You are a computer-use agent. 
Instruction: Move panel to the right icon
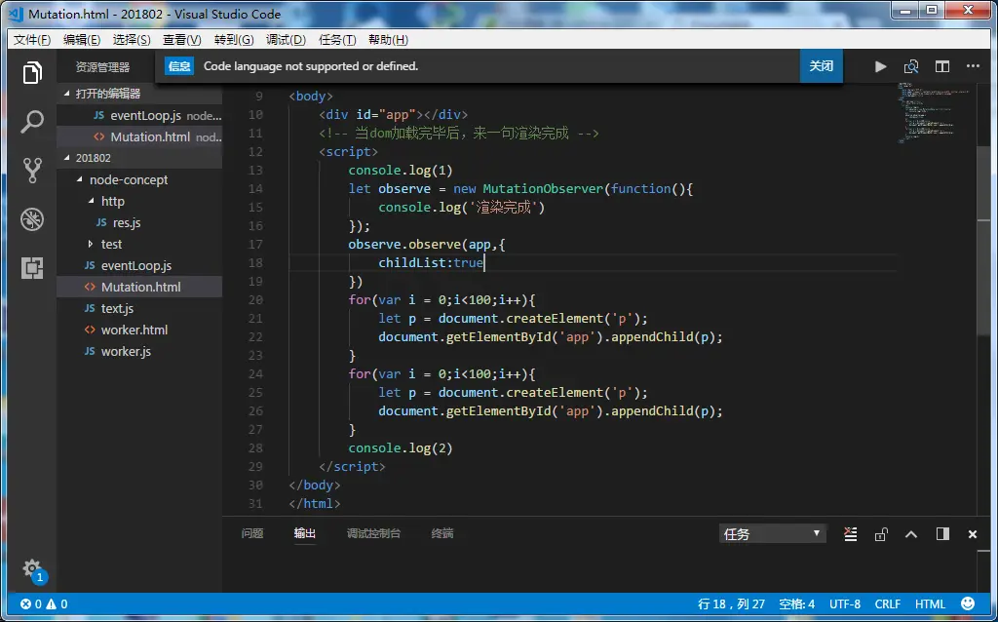[x=942, y=533]
